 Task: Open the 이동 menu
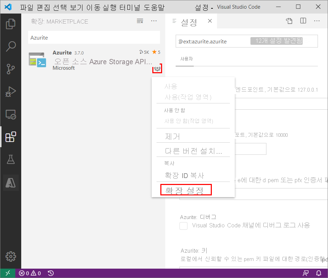coord(93,8)
